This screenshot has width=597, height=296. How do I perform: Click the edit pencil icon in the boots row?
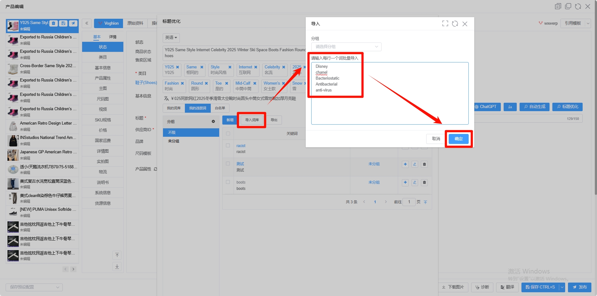click(x=415, y=183)
